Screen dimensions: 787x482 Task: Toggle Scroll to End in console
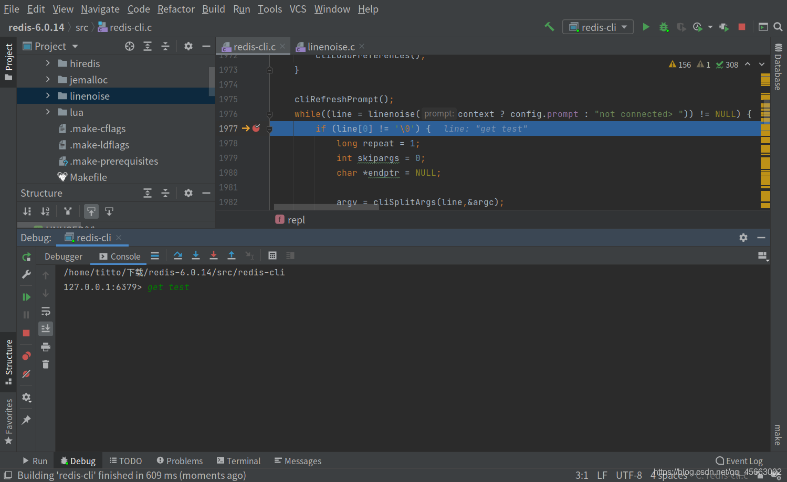(x=46, y=329)
